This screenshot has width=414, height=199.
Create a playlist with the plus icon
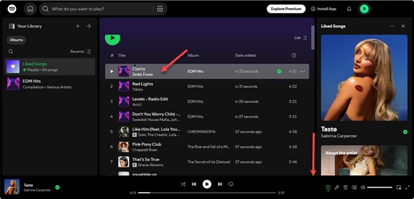pos(78,26)
